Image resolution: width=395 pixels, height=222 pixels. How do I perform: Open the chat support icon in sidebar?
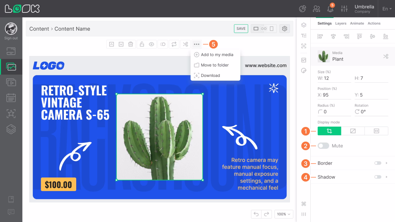click(11, 212)
